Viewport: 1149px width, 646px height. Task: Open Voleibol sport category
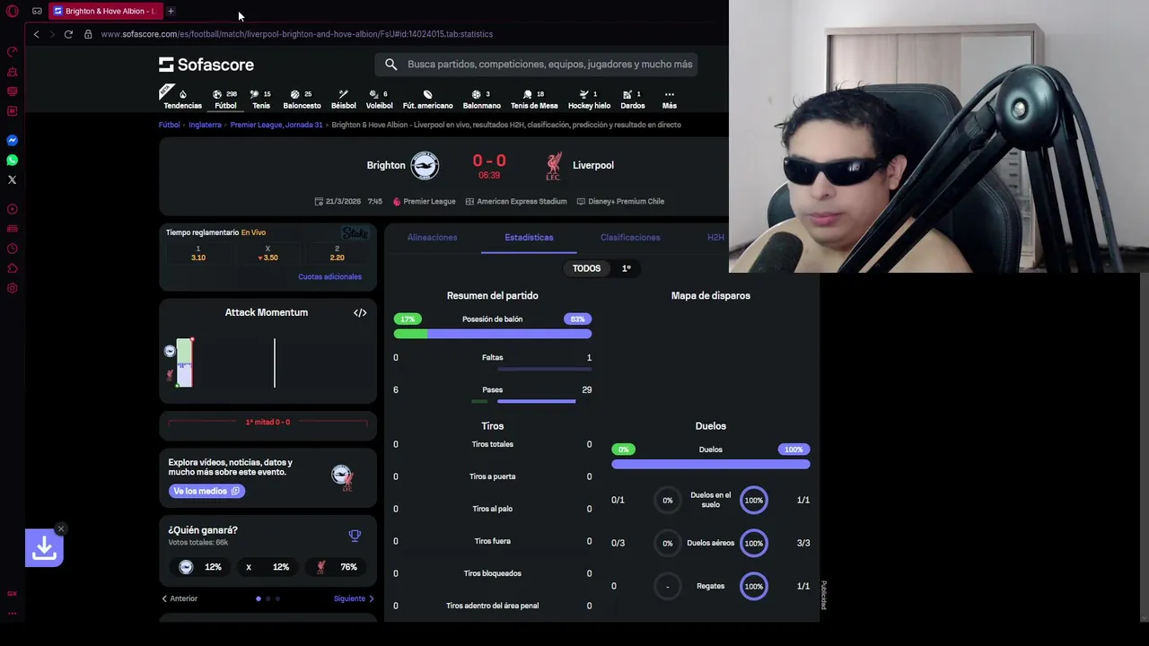tap(379, 99)
